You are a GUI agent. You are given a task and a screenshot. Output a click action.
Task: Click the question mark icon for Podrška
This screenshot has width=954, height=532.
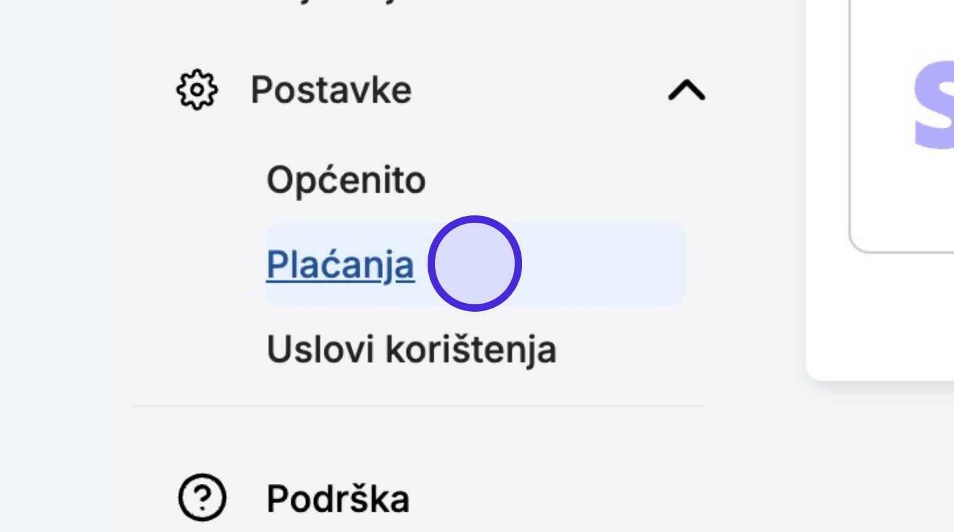202,497
